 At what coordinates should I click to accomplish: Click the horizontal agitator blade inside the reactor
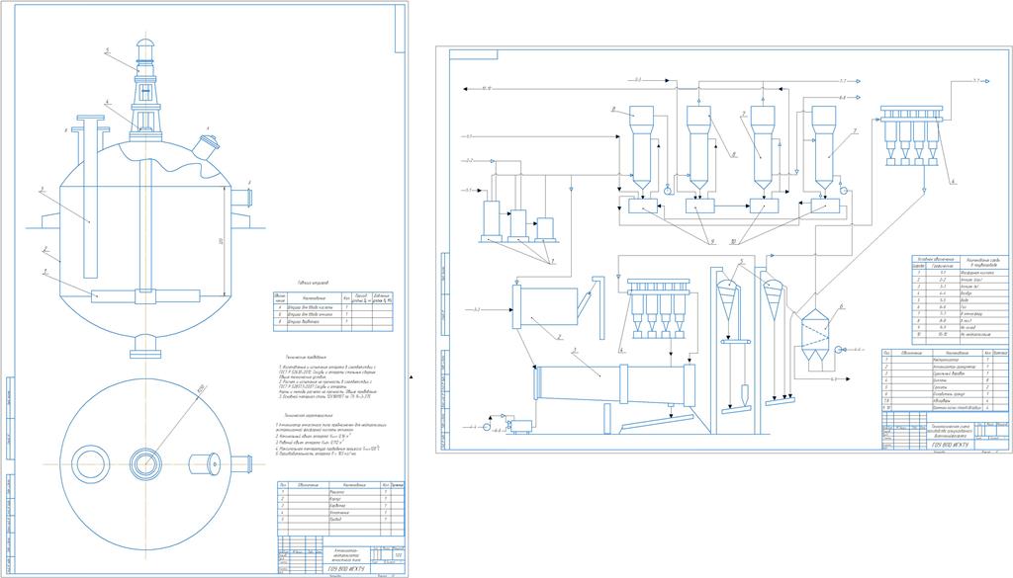145,296
